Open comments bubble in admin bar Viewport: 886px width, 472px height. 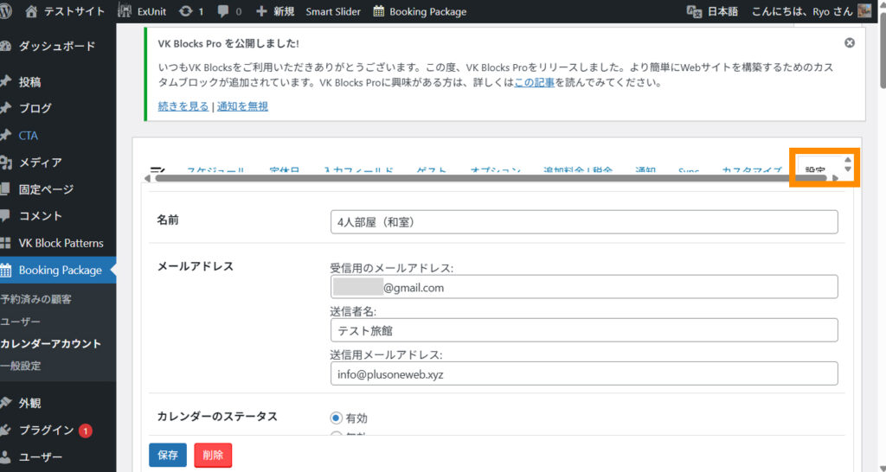click(x=223, y=11)
